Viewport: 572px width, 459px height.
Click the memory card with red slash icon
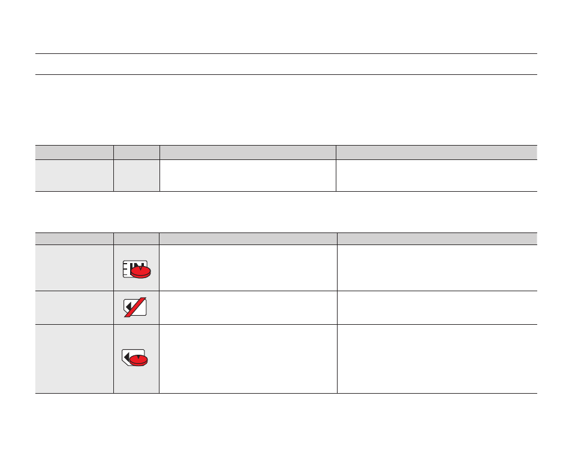[135, 307]
